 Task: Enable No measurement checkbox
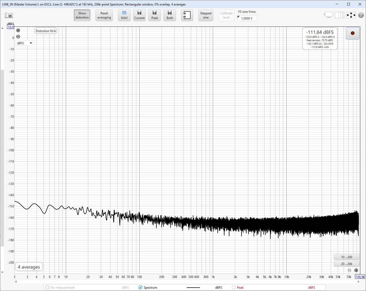[x=47, y=287]
